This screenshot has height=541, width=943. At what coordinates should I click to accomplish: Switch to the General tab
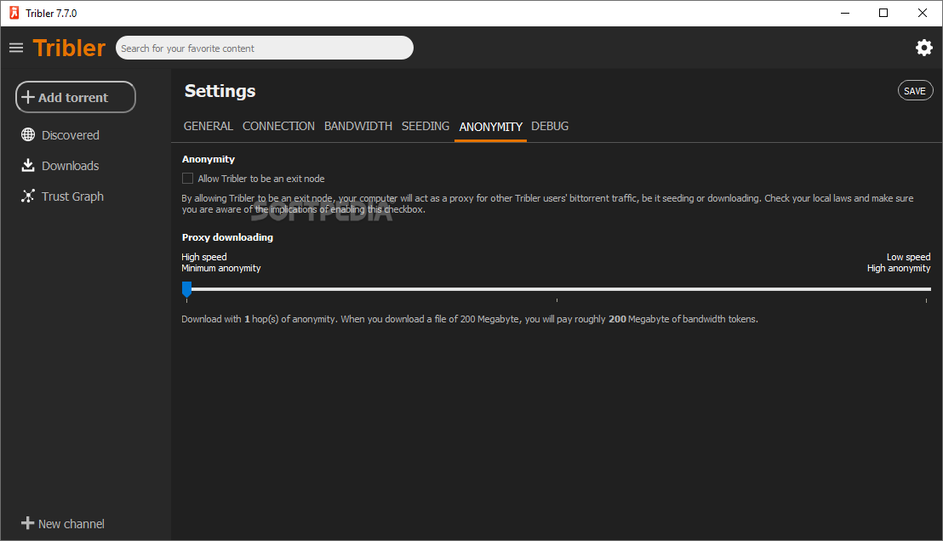pos(208,126)
